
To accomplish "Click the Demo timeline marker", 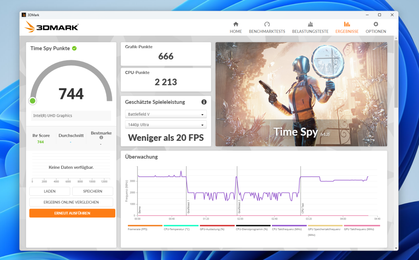I will tap(139, 210).
